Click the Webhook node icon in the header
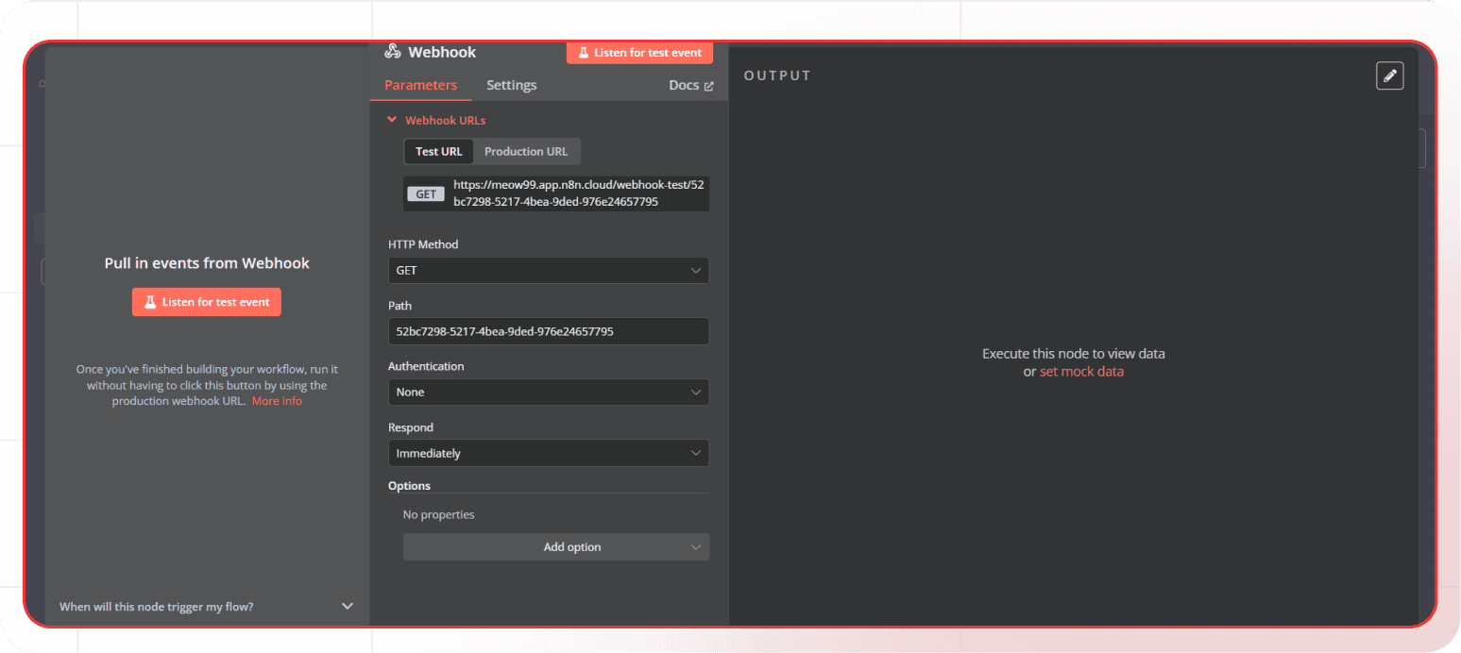 point(394,52)
